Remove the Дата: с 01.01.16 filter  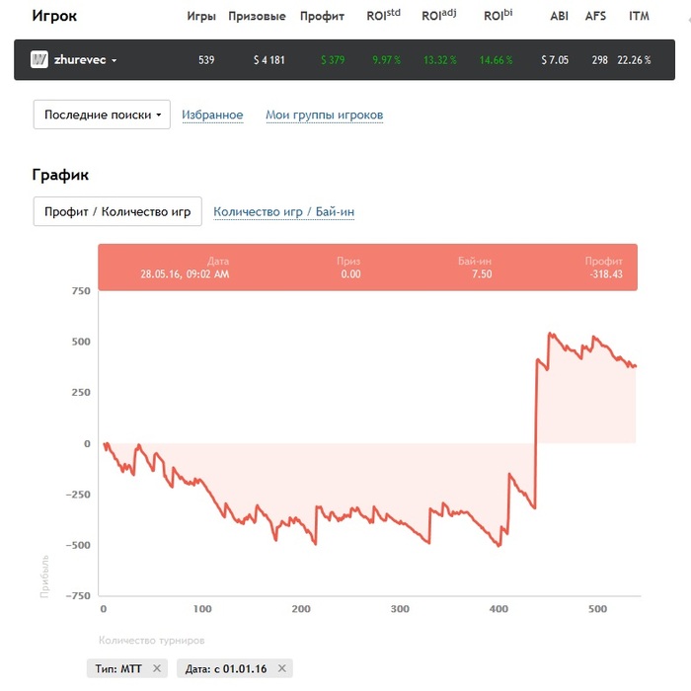point(282,668)
